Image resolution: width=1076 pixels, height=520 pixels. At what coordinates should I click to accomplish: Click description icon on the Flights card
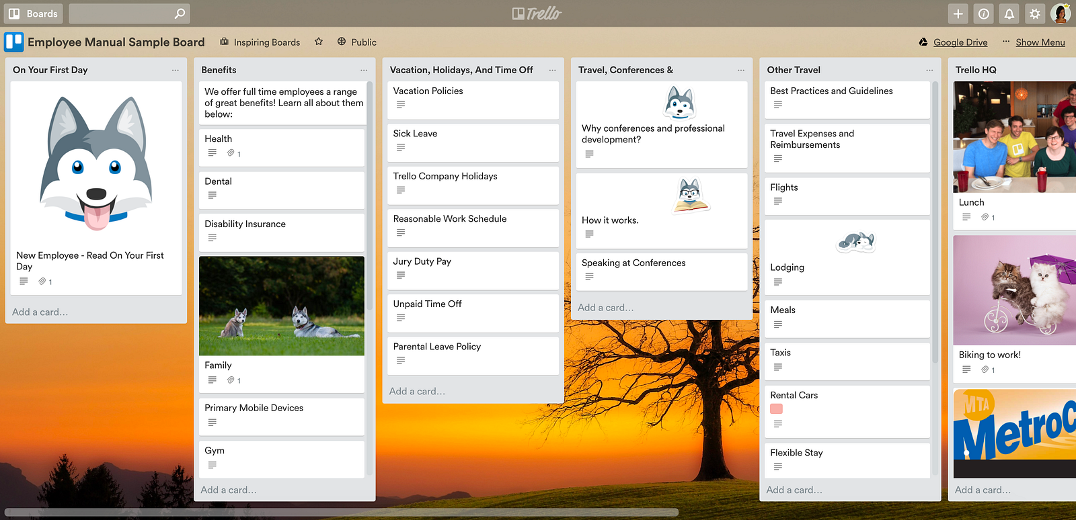click(778, 202)
